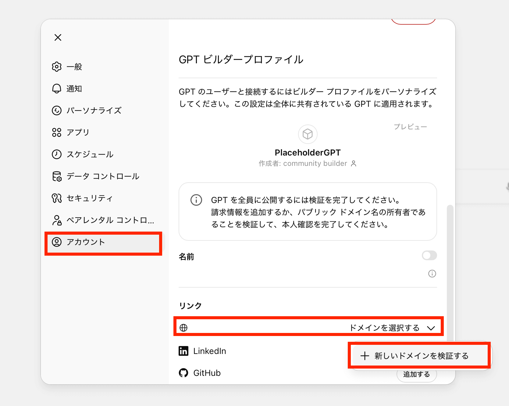Screen dimensions: 509x406
Task: Click info icon below 名前 toggle
Action: (432, 274)
